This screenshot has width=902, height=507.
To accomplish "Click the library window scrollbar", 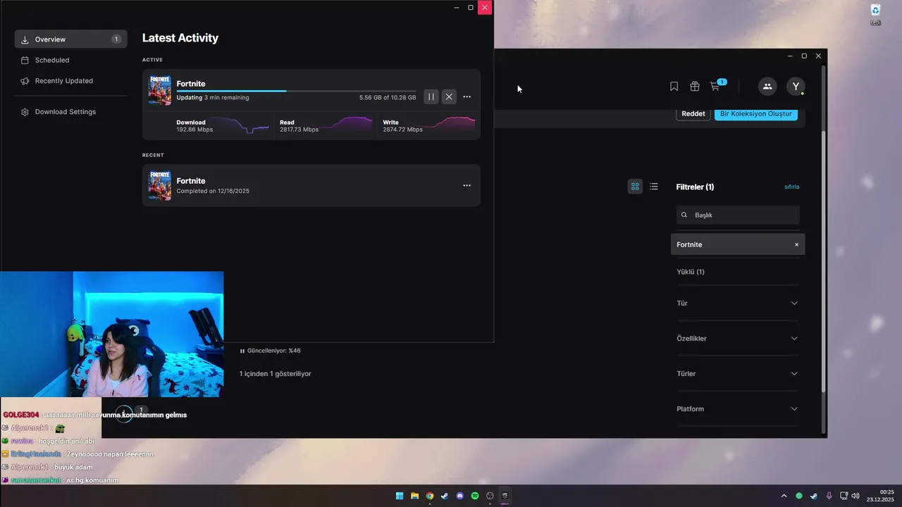I will 823,261.
